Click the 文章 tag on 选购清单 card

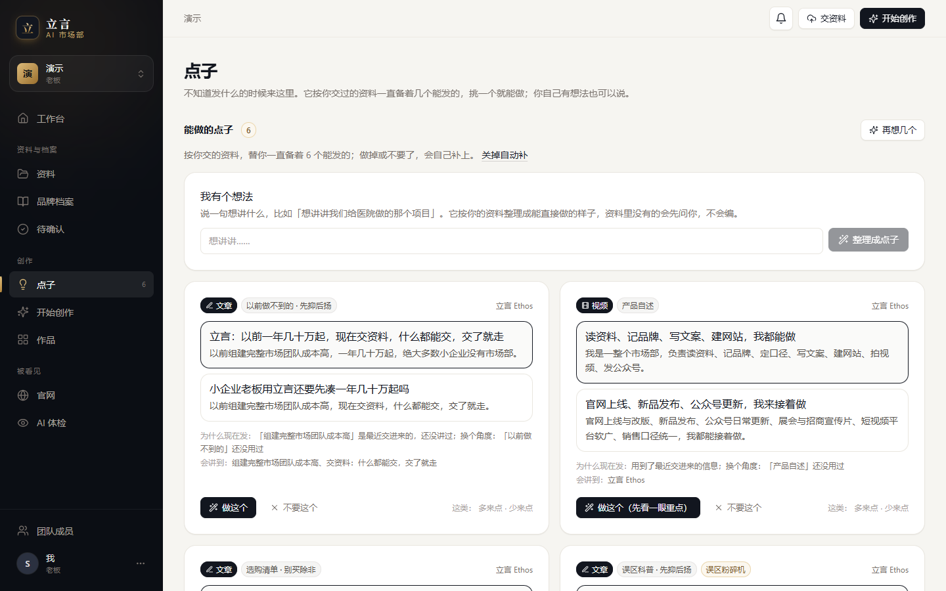219,569
